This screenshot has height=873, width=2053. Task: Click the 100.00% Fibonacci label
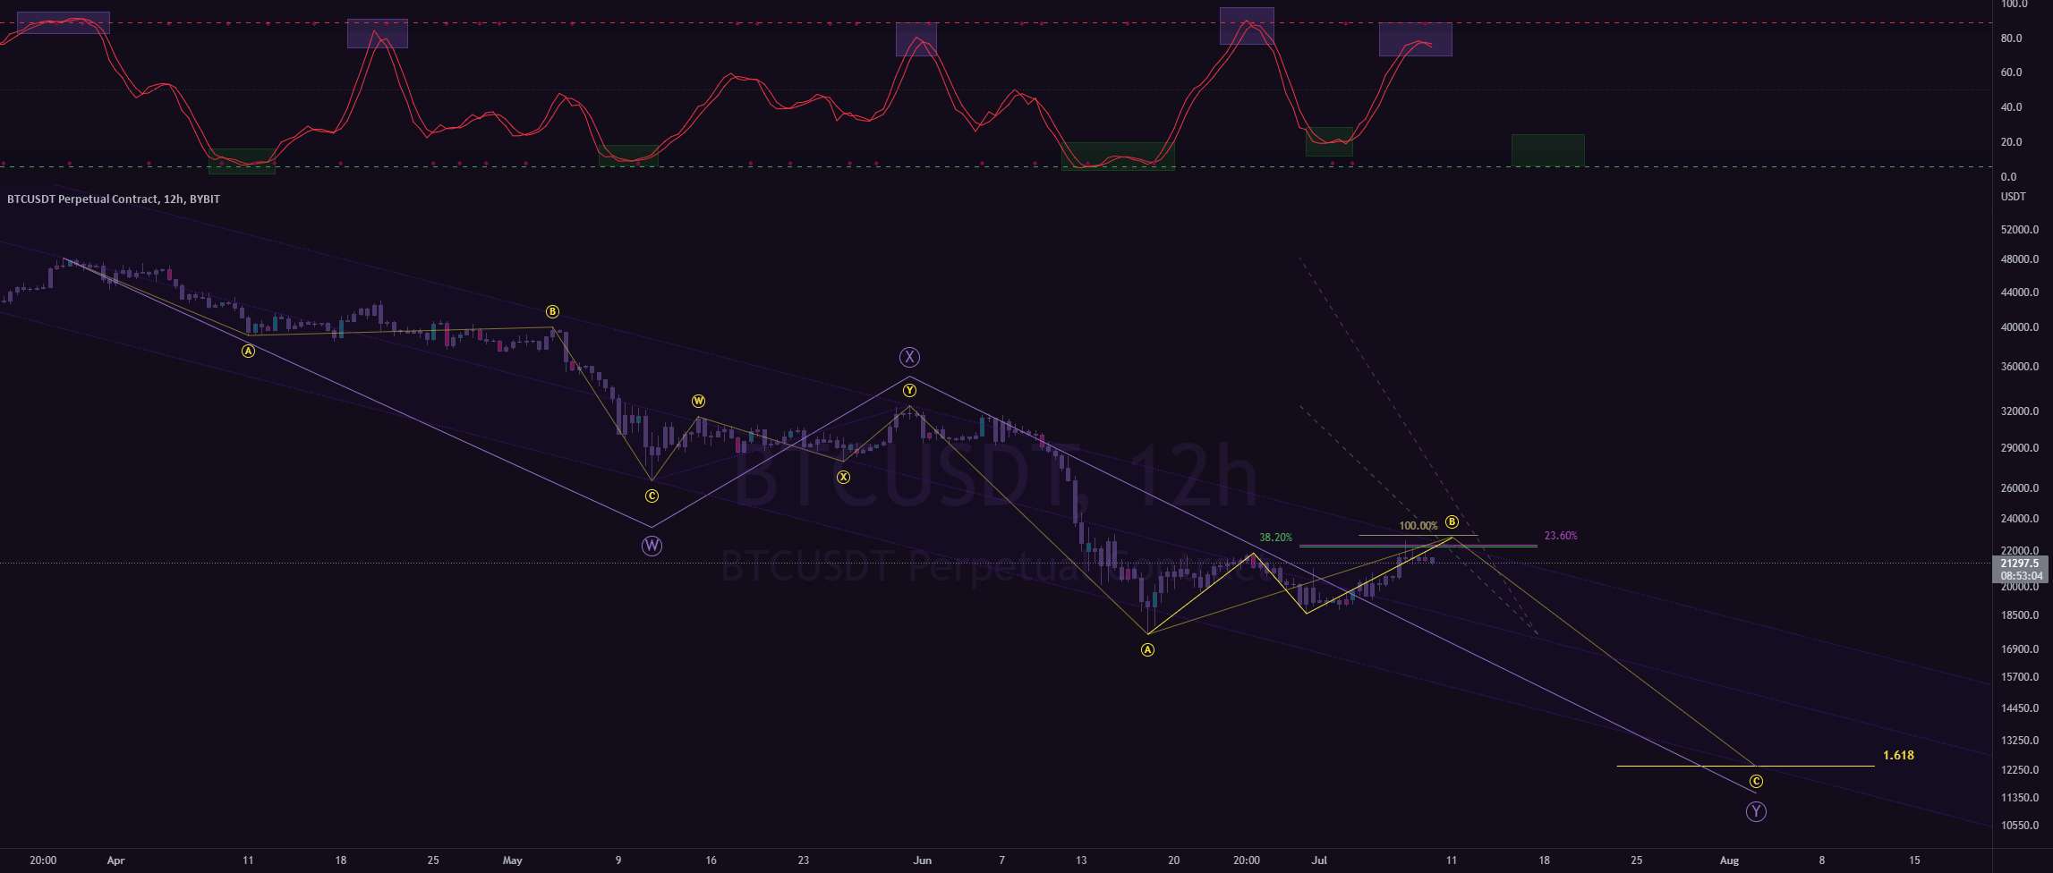pyautogui.click(x=1418, y=526)
